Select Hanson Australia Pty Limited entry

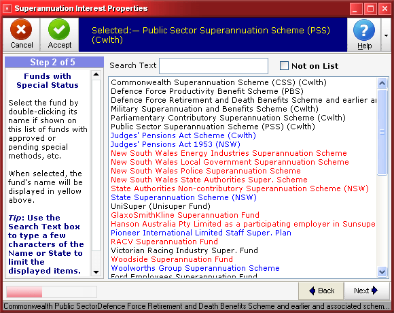pyautogui.click(x=243, y=224)
